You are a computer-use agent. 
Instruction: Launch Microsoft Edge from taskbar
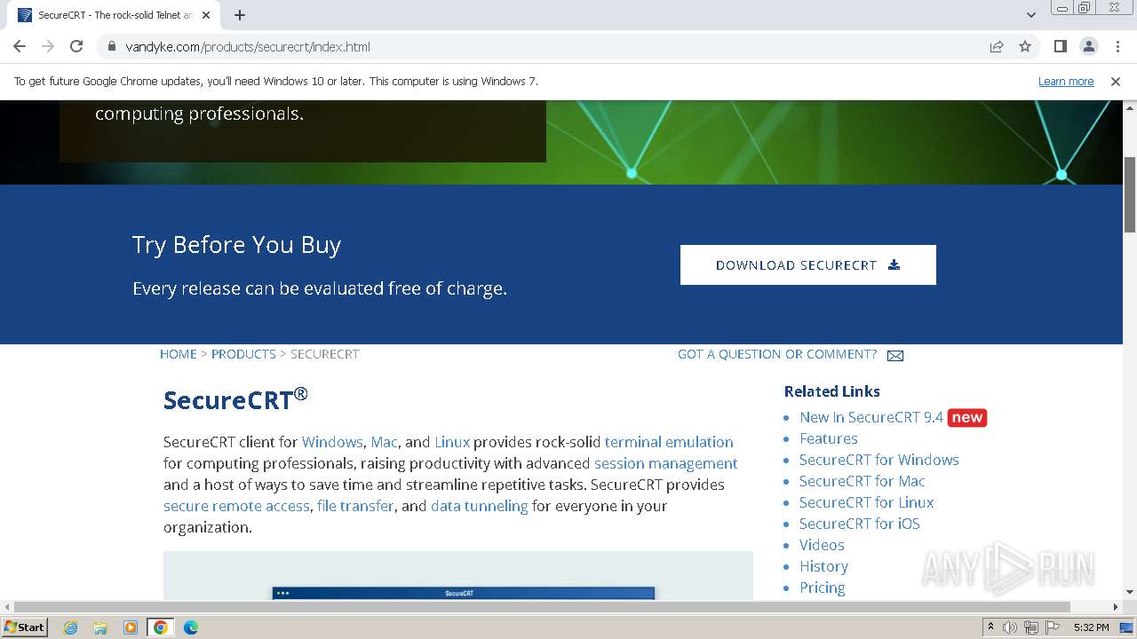191,627
